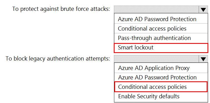Choose Conditional access policies for legacy authentication
Viewport: 210px width, 103px height.
(x=161, y=87)
